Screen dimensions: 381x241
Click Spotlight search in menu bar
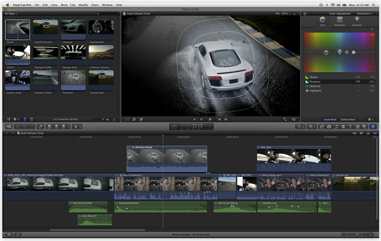(374, 5)
